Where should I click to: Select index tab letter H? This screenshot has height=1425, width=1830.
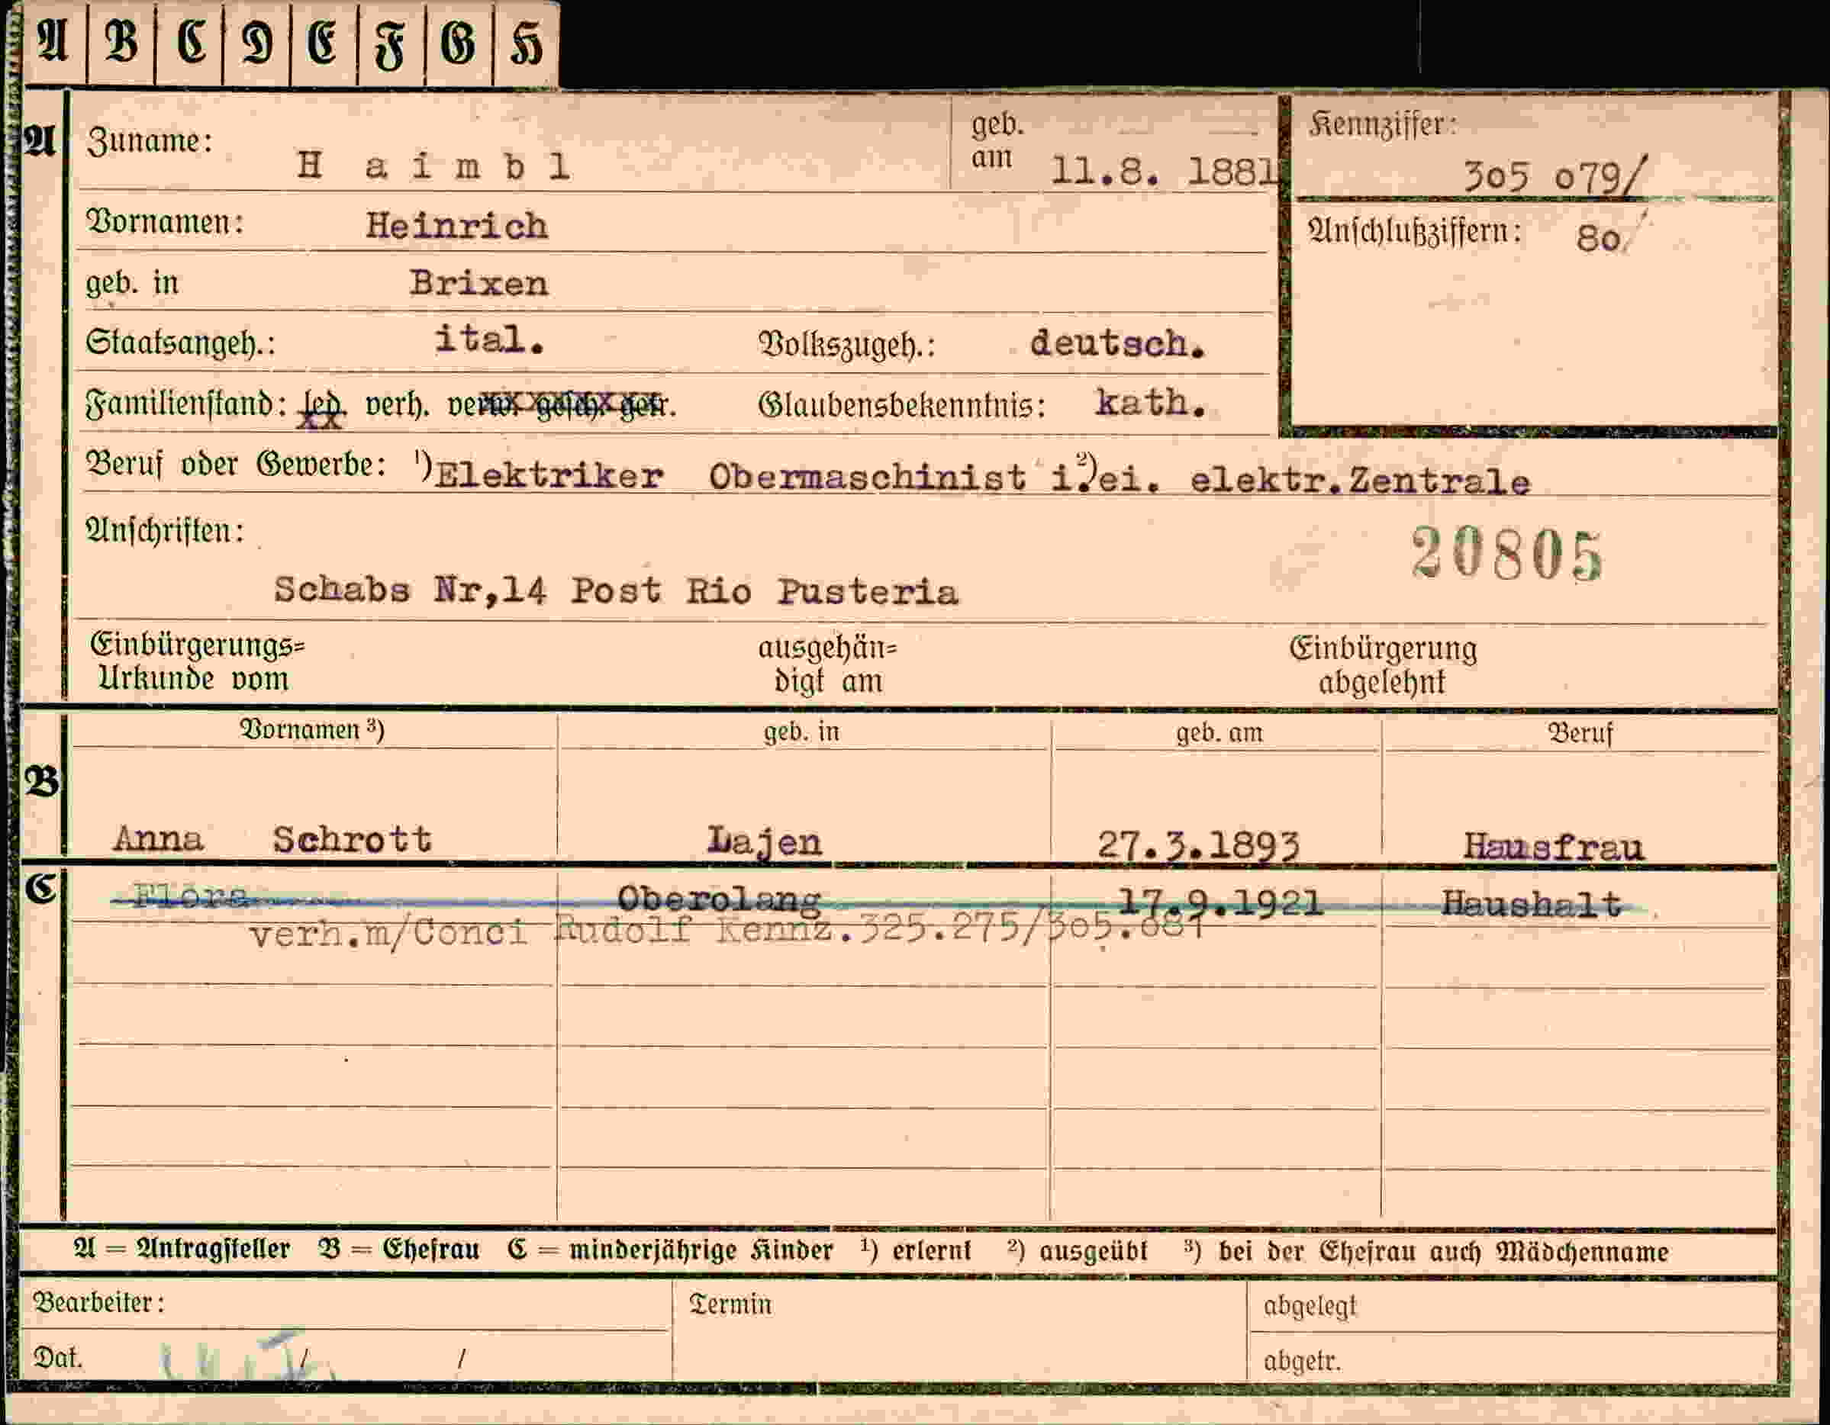point(527,43)
